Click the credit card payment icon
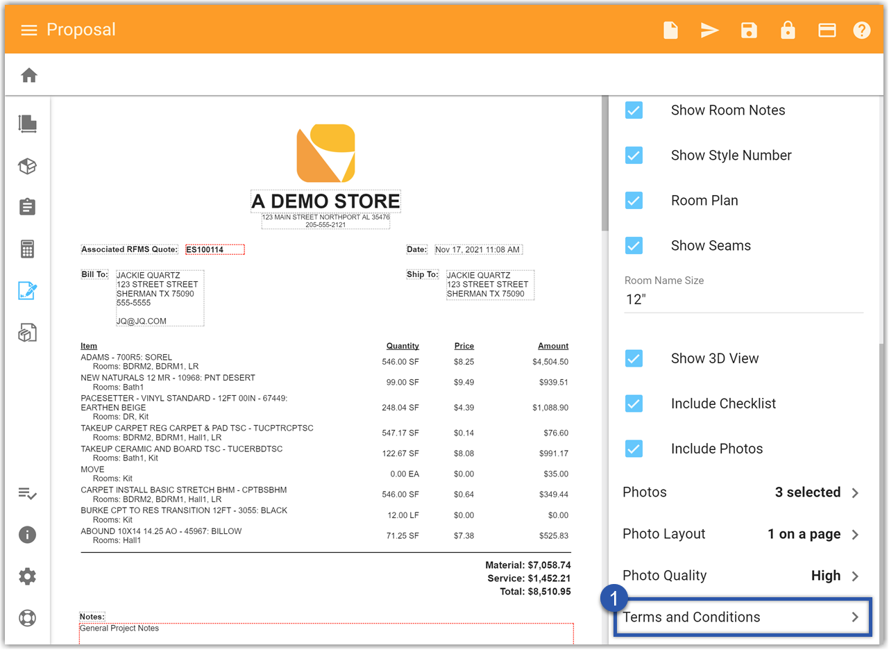The image size is (889, 650). tap(827, 30)
